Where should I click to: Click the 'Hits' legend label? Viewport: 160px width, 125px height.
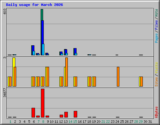(x=157, y=13)
